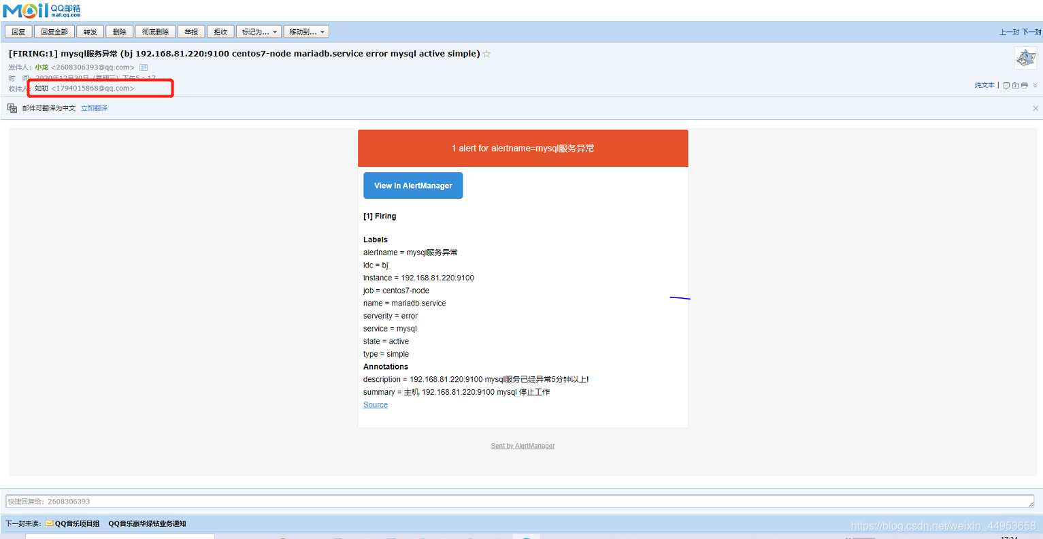Click the sender's Tom cat avatar
The image size is (1043, 539).
1025,58
